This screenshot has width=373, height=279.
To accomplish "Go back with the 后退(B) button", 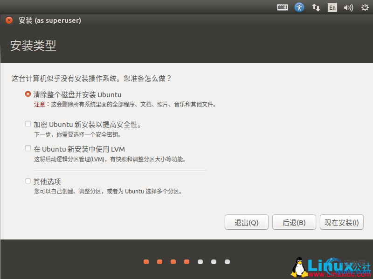I will click(294, 222).
